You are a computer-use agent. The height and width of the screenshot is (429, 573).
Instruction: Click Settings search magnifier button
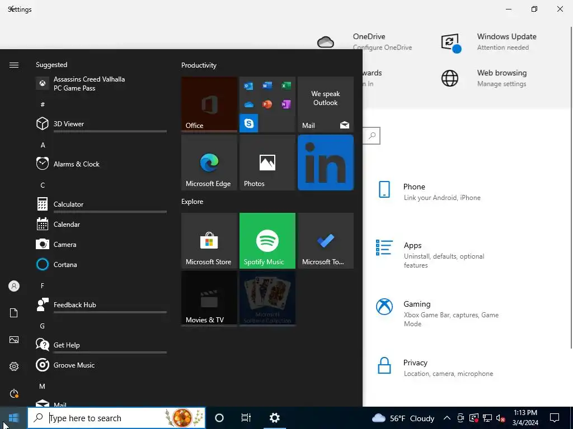click(x=372, y=136)
